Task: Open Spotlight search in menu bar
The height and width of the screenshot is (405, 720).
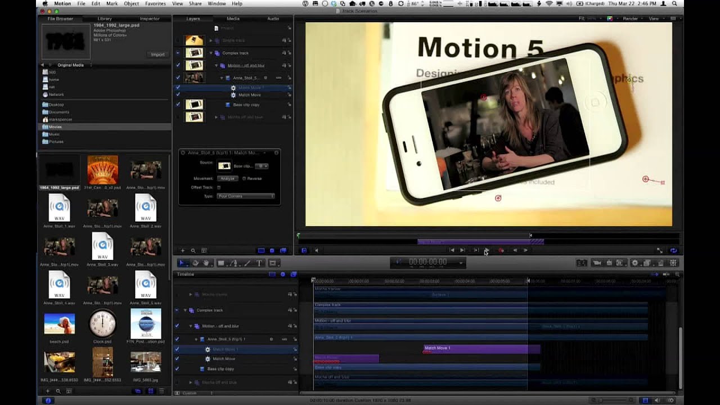Action: [674, 3]
